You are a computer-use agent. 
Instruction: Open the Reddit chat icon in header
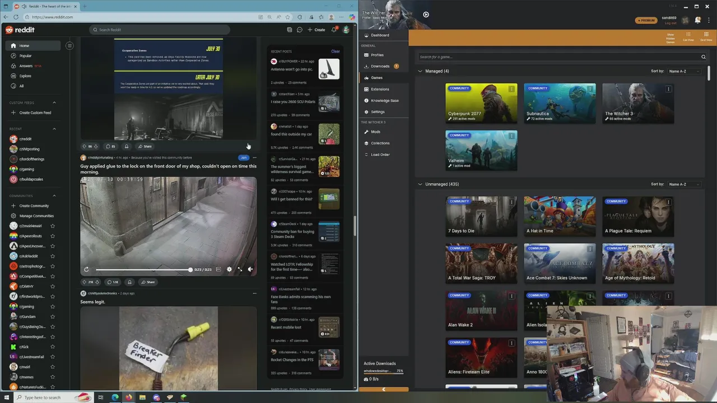(300, 30)
